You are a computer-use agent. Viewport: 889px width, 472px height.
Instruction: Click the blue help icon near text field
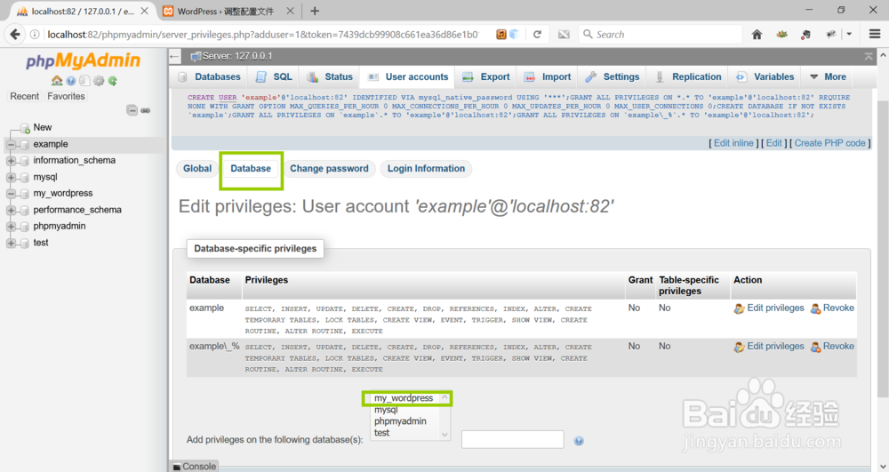579,441
